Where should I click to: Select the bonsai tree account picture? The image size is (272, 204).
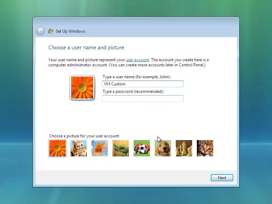click(121, 148)
